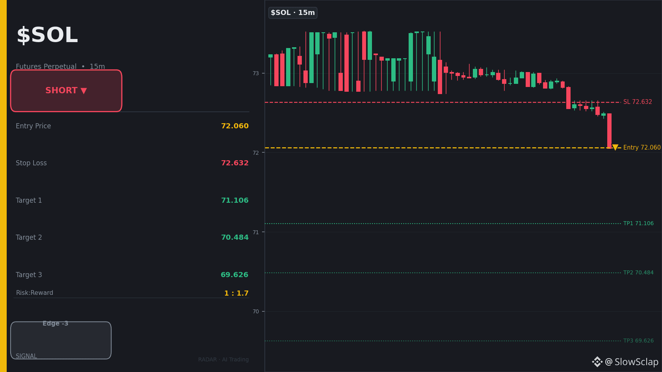Select the TP1 71.106 chart line label

pyautogui.click(x=638, y=224)
